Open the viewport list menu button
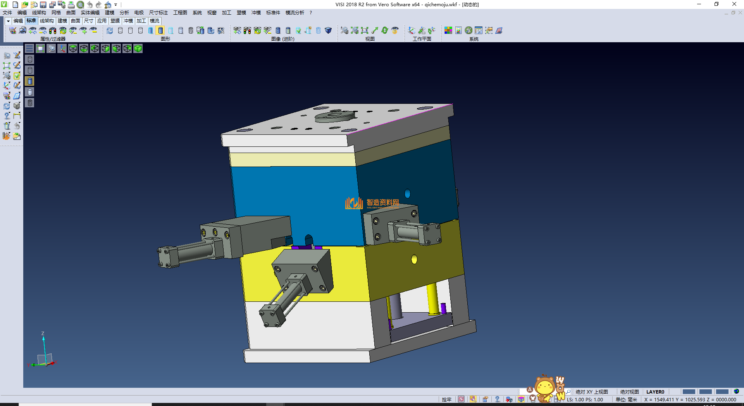 pyautogui.click(x=29, y=48)
